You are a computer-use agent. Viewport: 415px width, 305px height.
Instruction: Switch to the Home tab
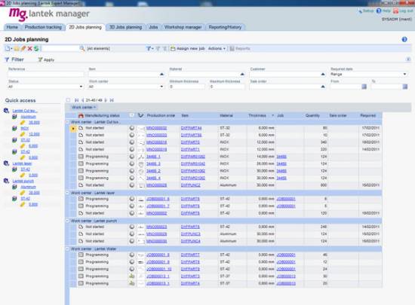tap(12, 27)
